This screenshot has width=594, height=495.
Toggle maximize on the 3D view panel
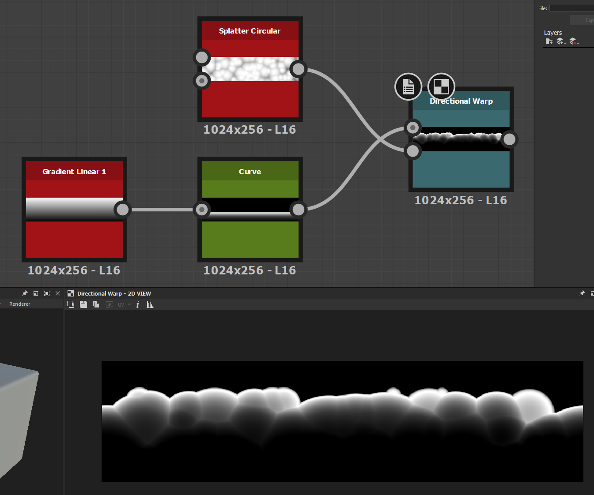pos(47,293)
